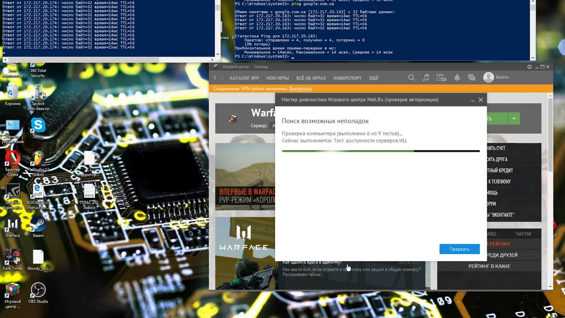This screenshot has width=565, height=318.
Task: Click the left PowerShell window scroll-down arrow
Action: [x=217, y=54]
